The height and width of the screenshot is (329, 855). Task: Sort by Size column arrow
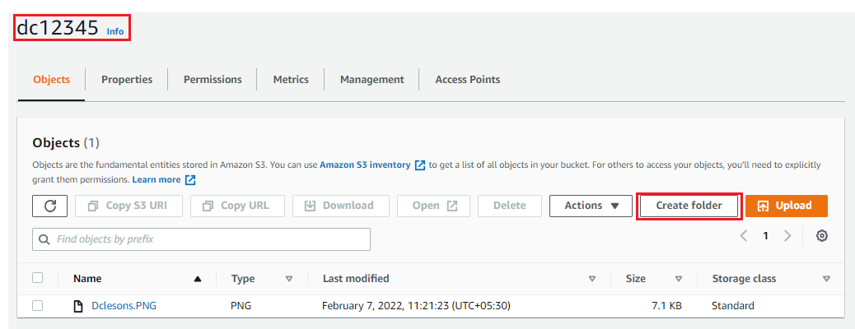tap(679, 279)
